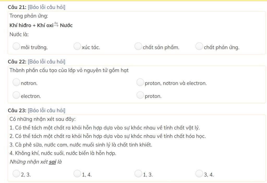Choose 'proton, nơtron và electron' option

[x=140, y=82]
